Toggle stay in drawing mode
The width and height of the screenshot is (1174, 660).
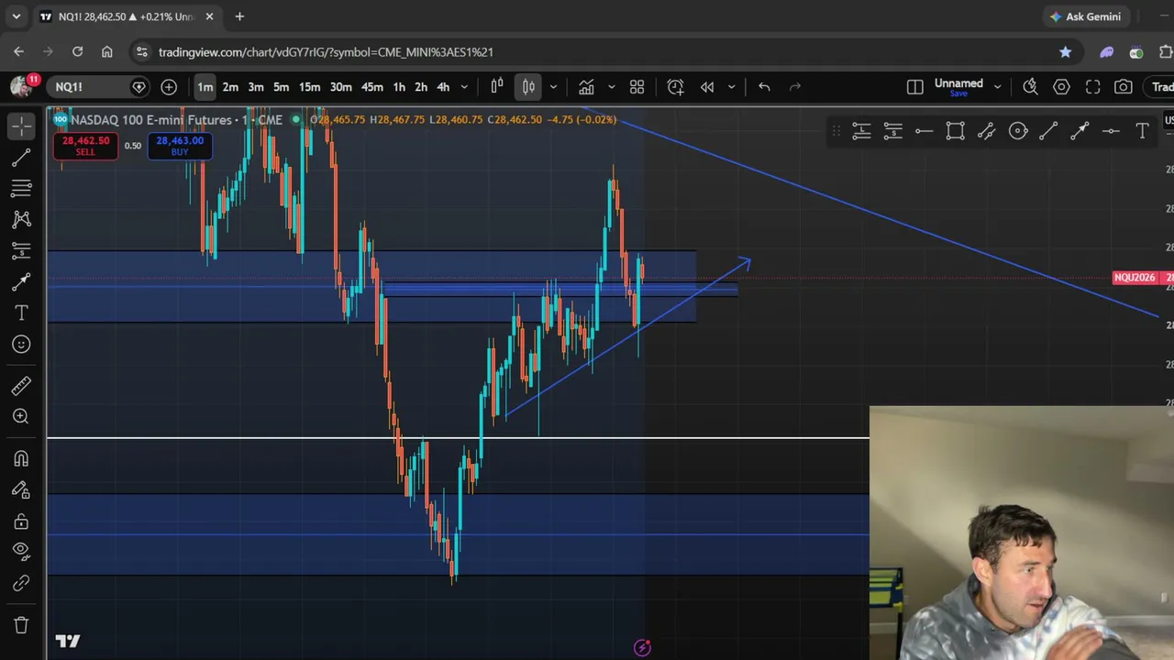21,489
